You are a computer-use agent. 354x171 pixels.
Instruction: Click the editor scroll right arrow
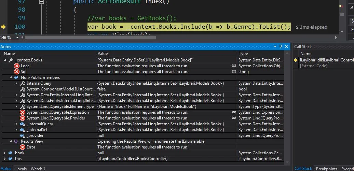pos(336,38)
